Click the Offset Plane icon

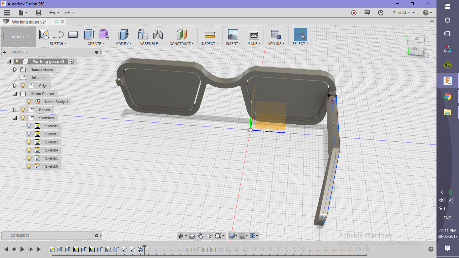point(182,35)
